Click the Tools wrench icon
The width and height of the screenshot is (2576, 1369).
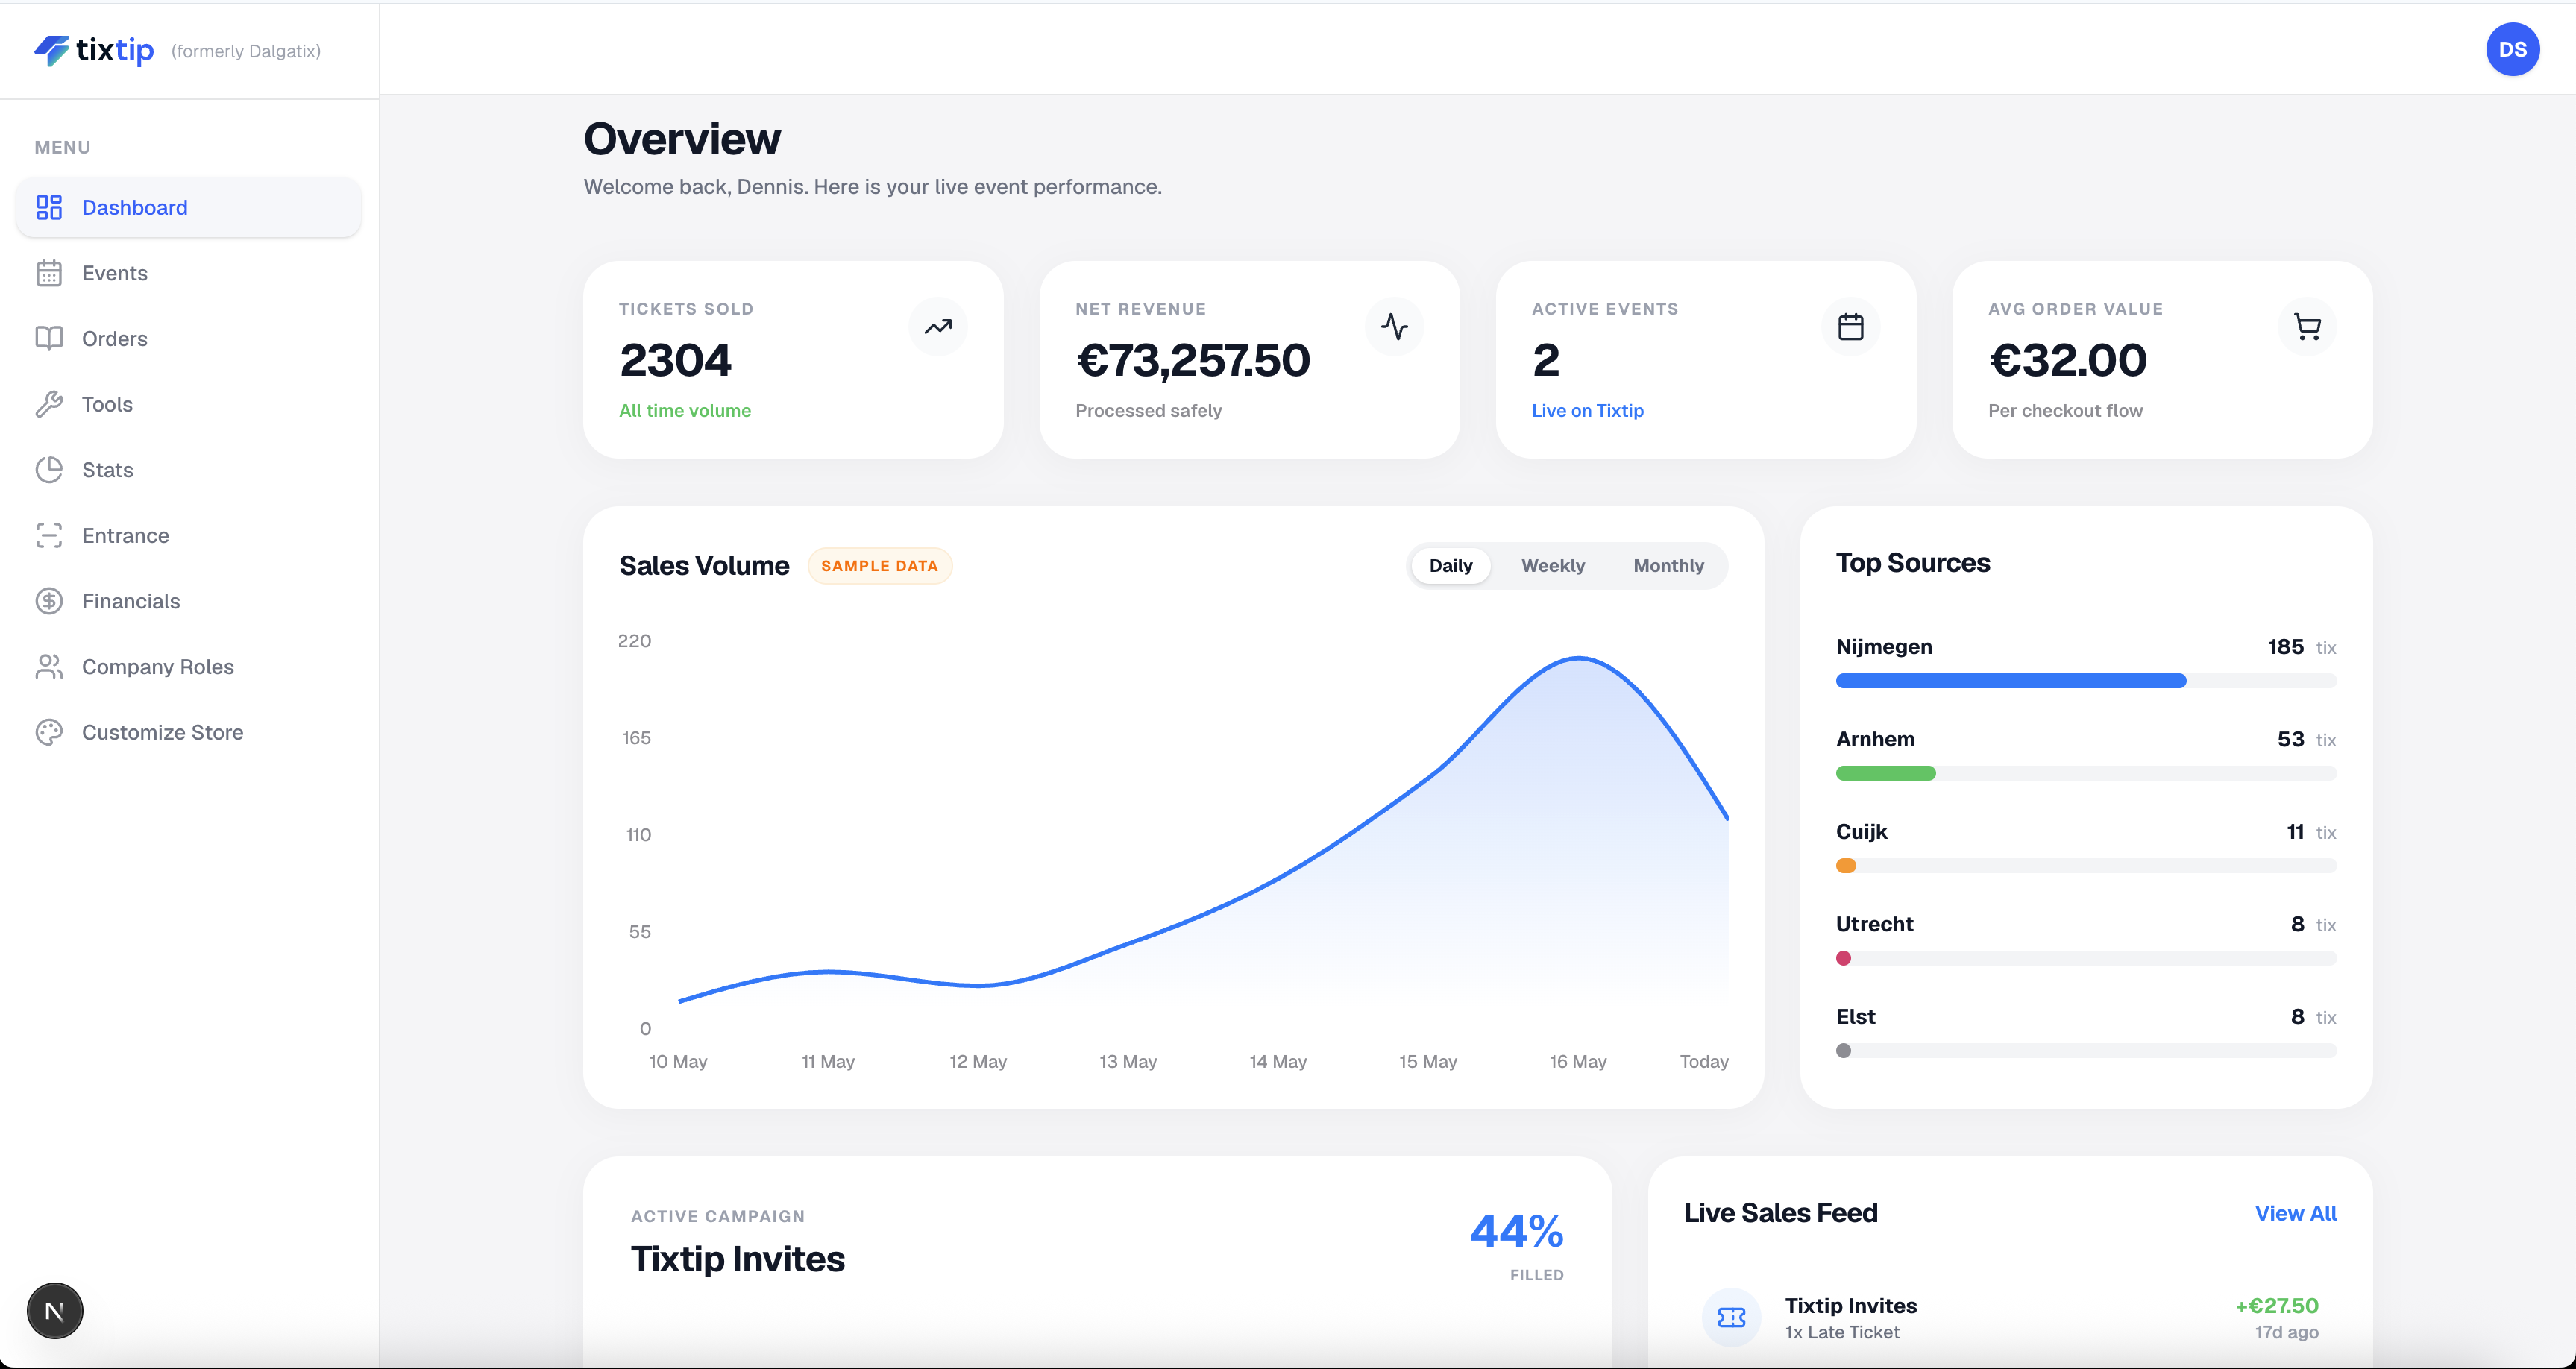(49, 404)
